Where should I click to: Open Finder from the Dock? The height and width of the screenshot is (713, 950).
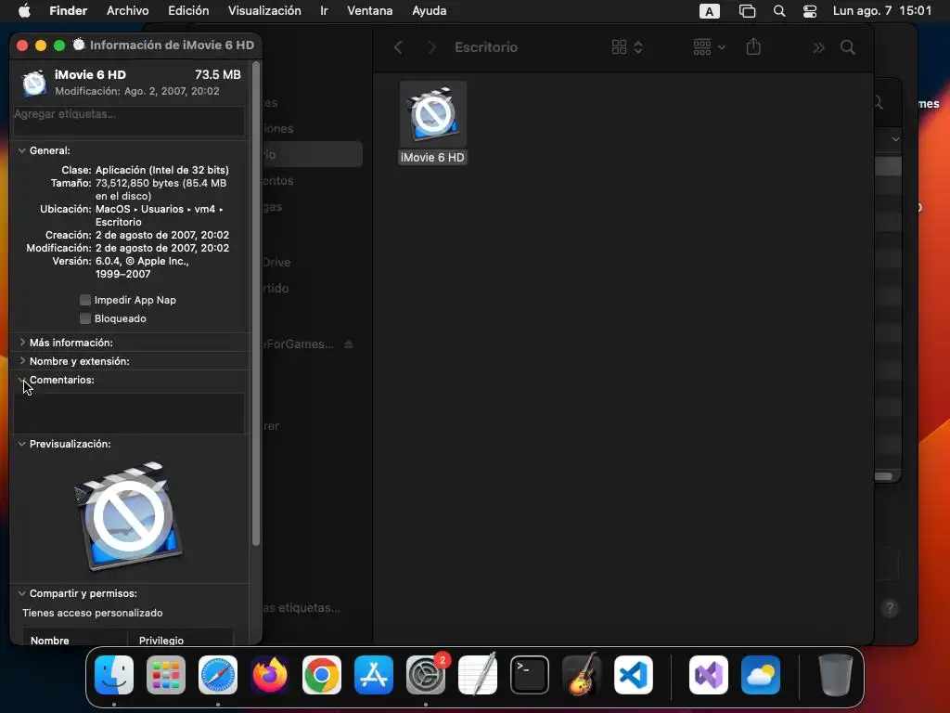(114, 675)
